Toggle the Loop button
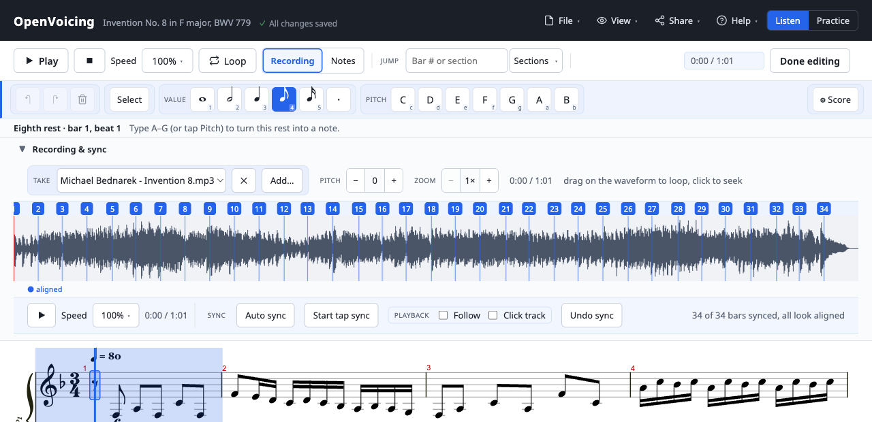 [228, 61]
